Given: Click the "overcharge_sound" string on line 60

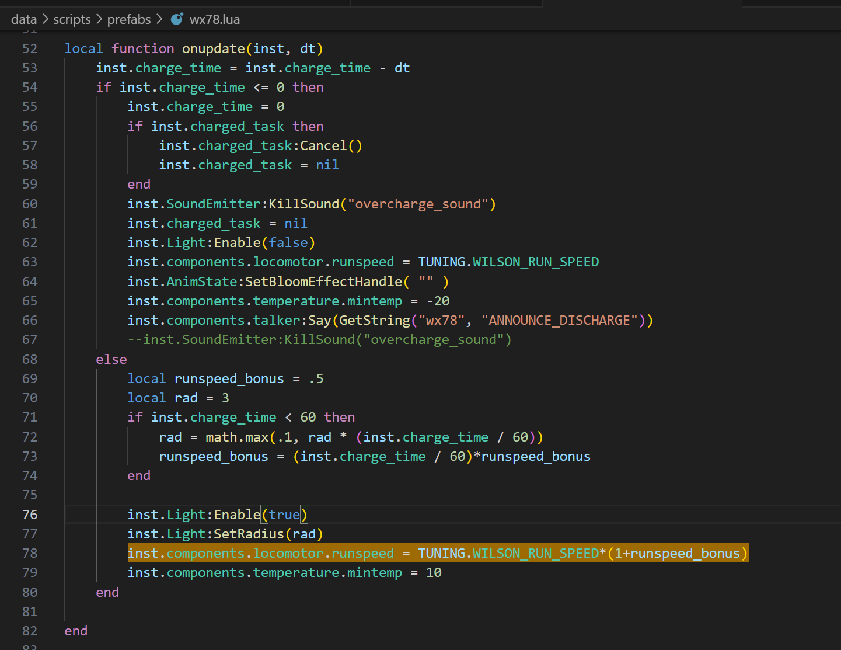Looking at the screenshot, I should (418, 204).
